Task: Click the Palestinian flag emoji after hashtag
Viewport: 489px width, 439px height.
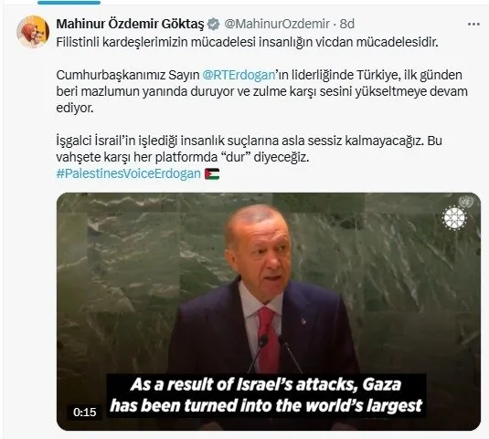Action: point(212,173)
